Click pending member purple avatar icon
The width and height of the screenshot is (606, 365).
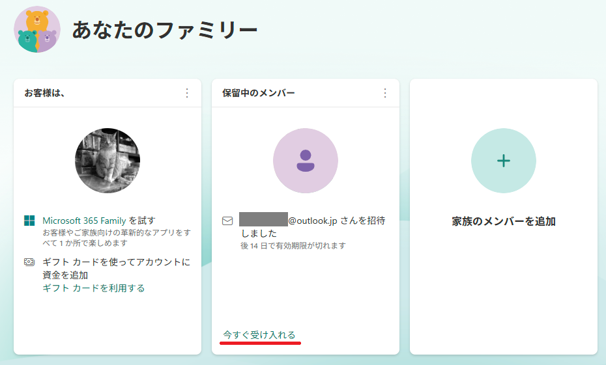[x=306, y=161]
